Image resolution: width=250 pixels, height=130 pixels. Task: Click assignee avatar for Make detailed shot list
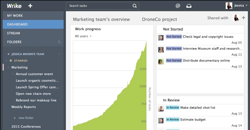point(161,109)
